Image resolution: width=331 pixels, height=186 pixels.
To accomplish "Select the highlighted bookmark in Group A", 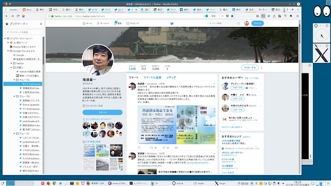I will pos(23,84).
